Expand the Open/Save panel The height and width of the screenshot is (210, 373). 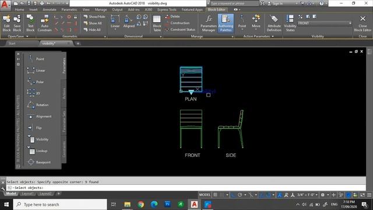click(x=18, y=36)
